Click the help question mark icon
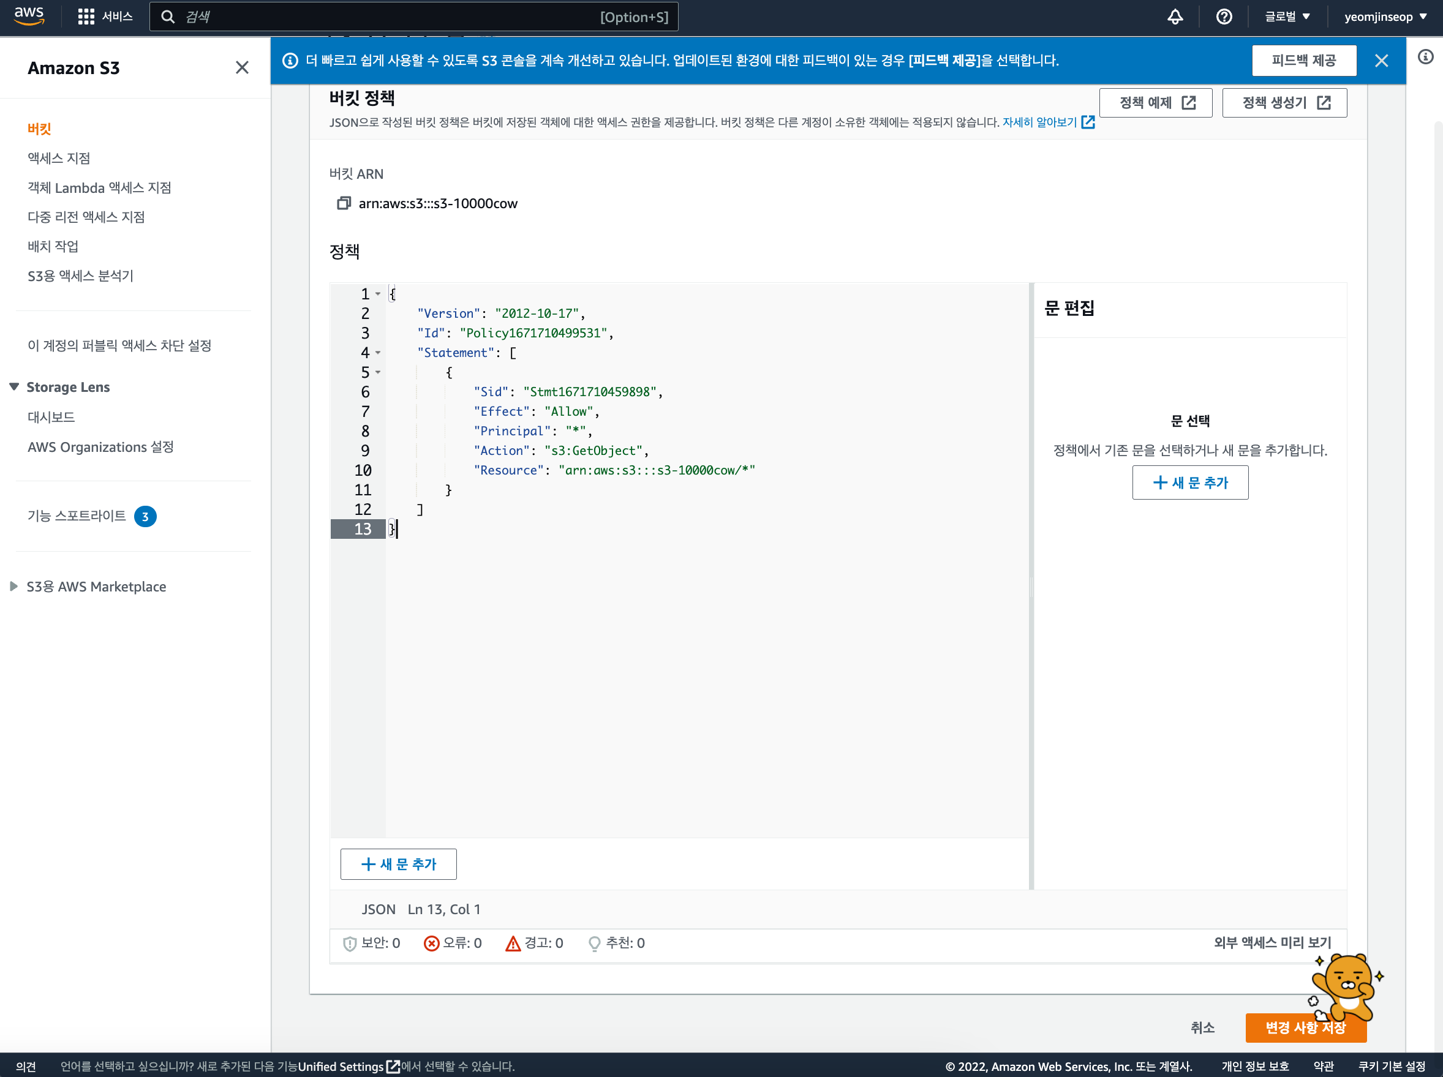The height and width of the screenshot is (1077, 1443). tap(1224, 17)
